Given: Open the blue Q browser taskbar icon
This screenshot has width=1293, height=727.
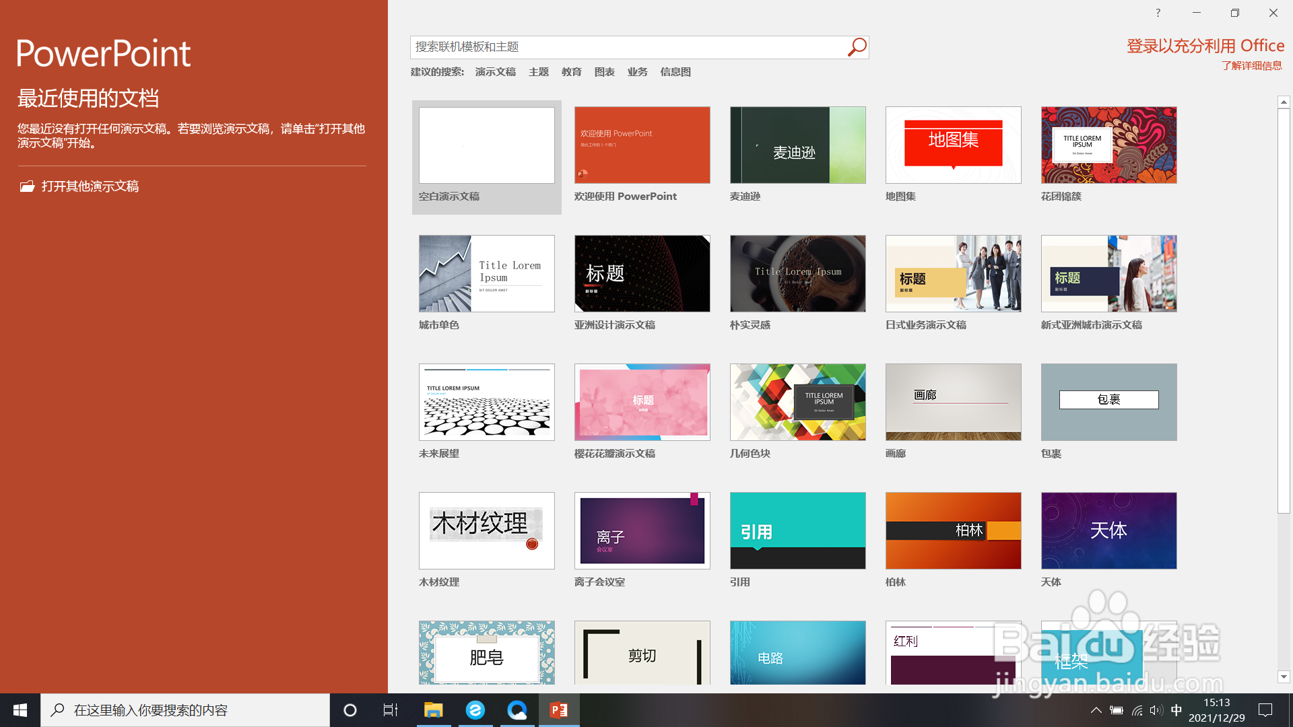Looking at the screenshot, I should (x=517, y=710).
